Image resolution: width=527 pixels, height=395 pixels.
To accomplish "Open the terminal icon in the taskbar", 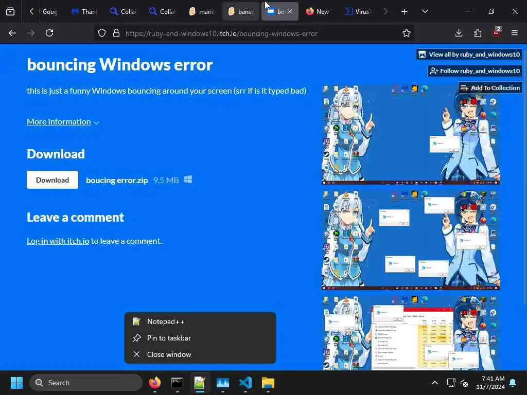I will pos(177,383).
